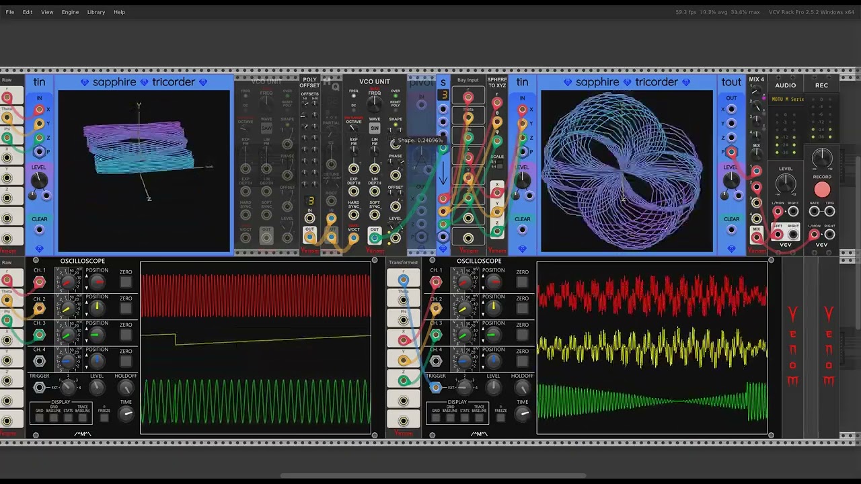The height and width of the screenshot is (484, 861).
Task: Open the Help menu
Action: (119, 12)
